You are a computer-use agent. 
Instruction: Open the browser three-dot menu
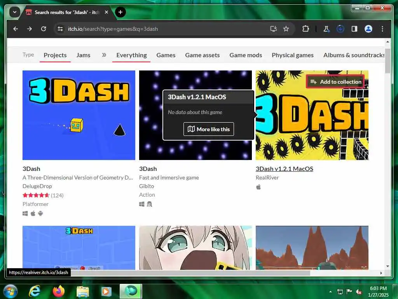pyautogui.click(x=382, y=29)
